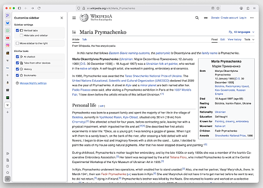Expand the 43 languages dropdown
The height and width of the screenshot is (188, 263).
[x=241, y=32]
